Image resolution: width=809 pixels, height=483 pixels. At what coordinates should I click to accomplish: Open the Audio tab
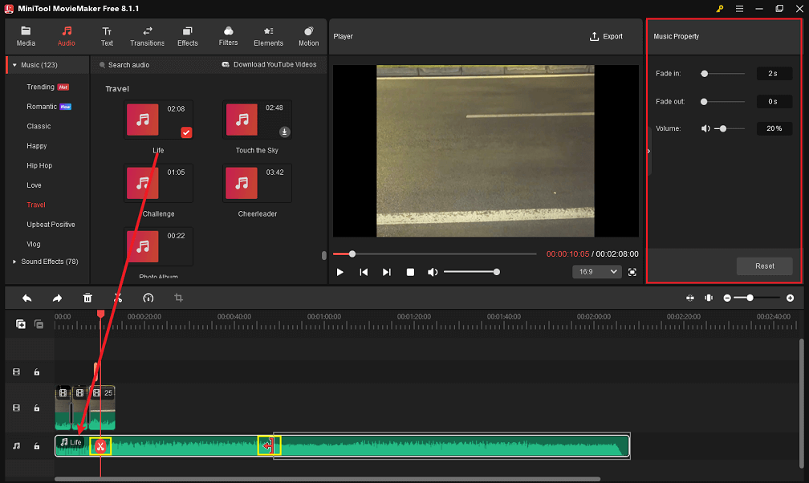(66, 37)
